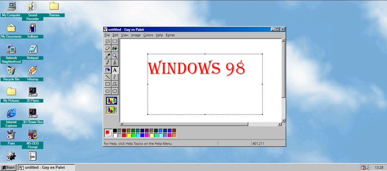Choose the yellow color swatch
The height and width of the screenshot is (171, 387).
point(129,135)
